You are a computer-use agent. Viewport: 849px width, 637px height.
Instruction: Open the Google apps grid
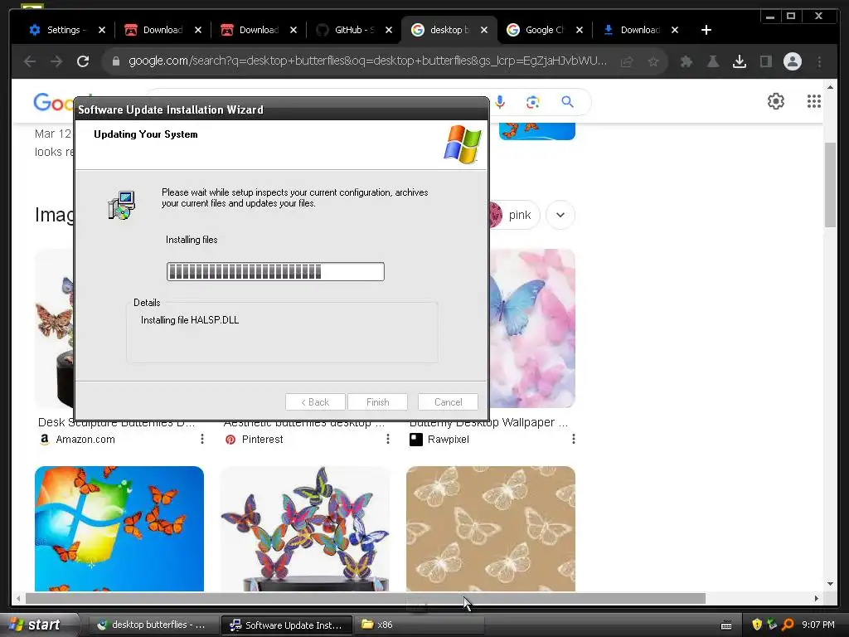click(814, 101)
